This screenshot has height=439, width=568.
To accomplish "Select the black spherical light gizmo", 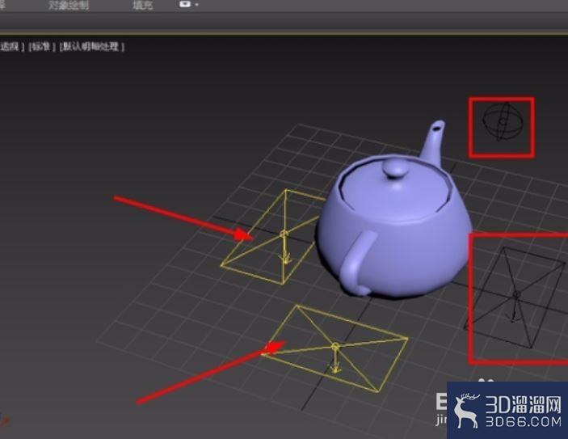I will coord(503,122).
